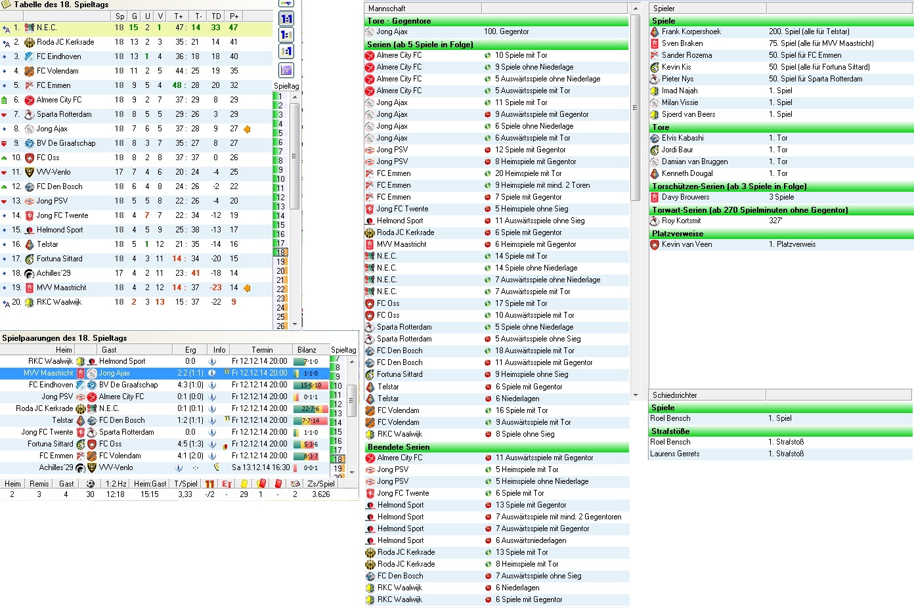This screenshot has width=914, height=608.
Task: Click the N.E.C. crest in the league table
Action: point(29,28)
